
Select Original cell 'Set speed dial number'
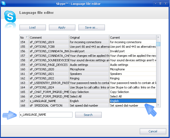click(89, 105)
